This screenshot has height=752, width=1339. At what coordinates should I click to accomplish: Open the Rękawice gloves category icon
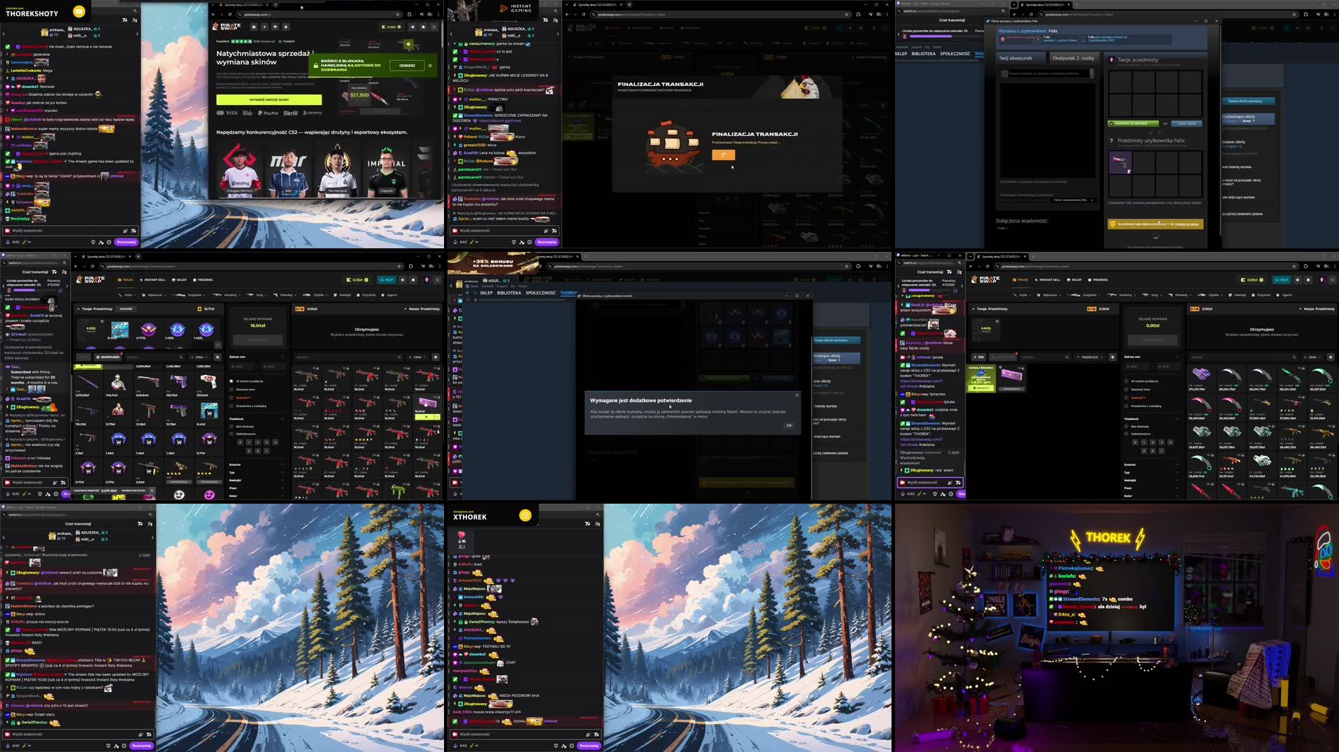click(x=144, y=295)
